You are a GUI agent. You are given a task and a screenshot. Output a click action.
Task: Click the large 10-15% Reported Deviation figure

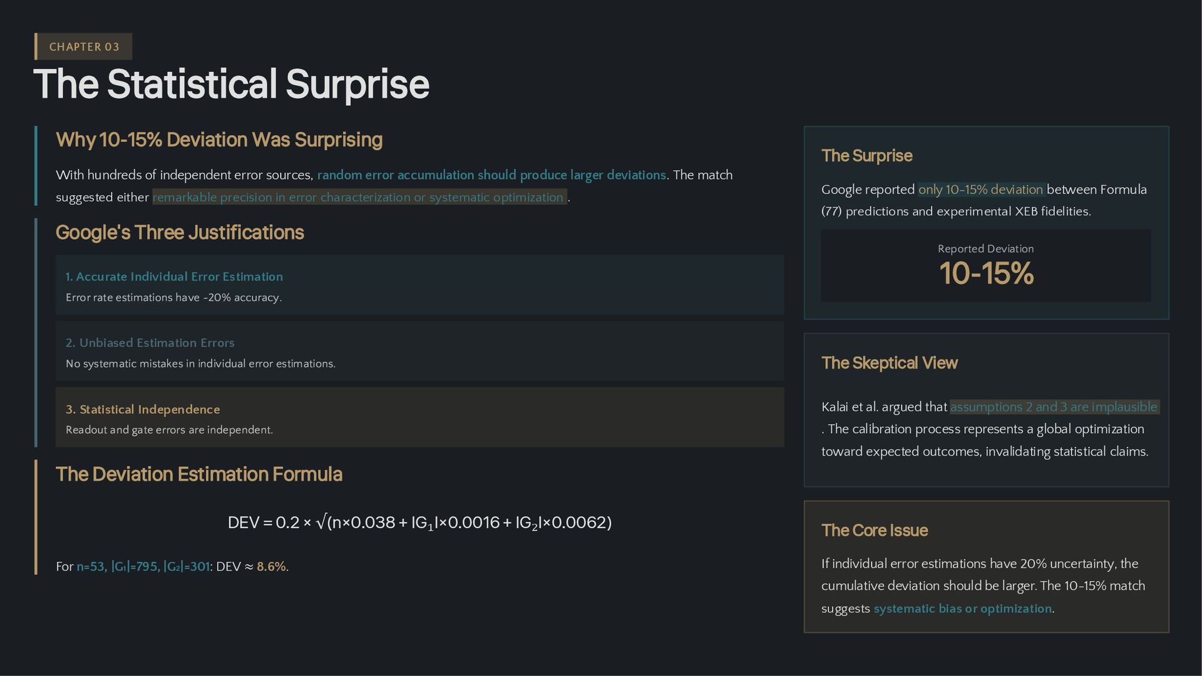click(986, 274)
